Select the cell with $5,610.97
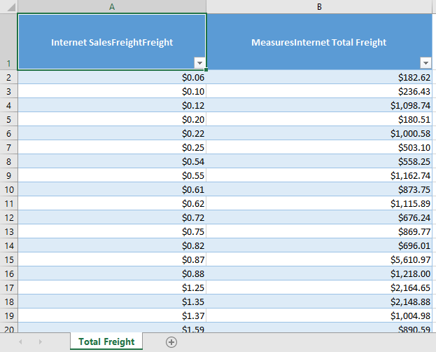Image resolution: width=436 pixels, height=352 pixels. click(x=319, y=259)
